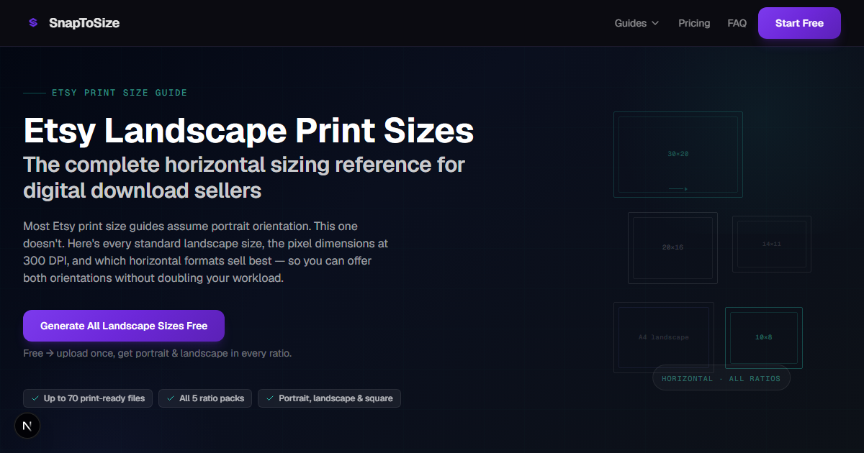This screenshot has width=864, height=453.
Task: Expand the Guides dropdown menu
Action: pyautogui.click(x=636, y=23)
